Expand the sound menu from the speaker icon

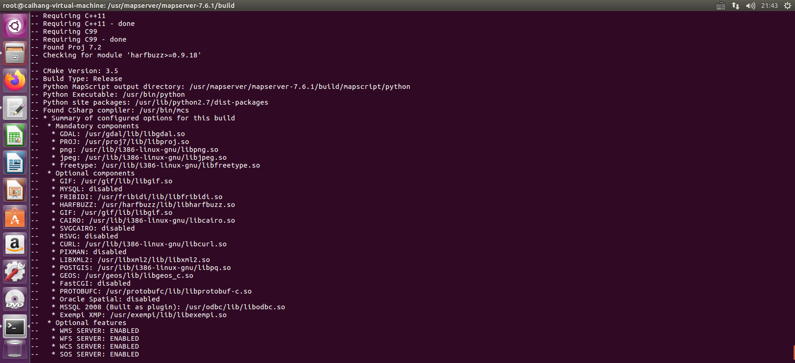pos(750,6)
